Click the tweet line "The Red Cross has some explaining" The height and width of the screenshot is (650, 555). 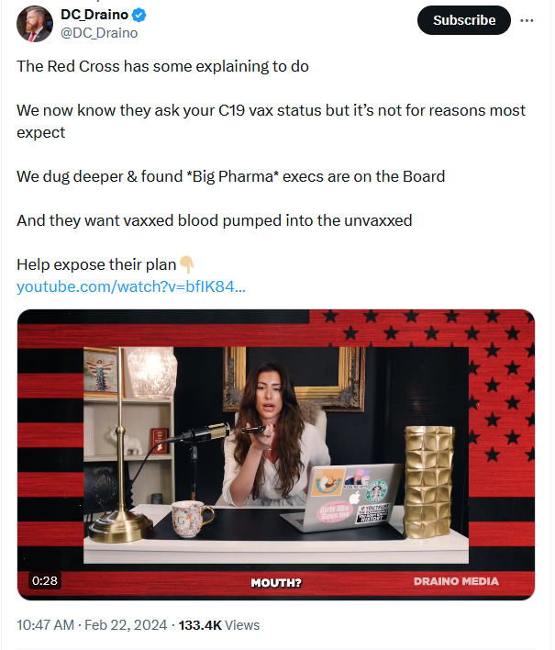tap(162, 66)
